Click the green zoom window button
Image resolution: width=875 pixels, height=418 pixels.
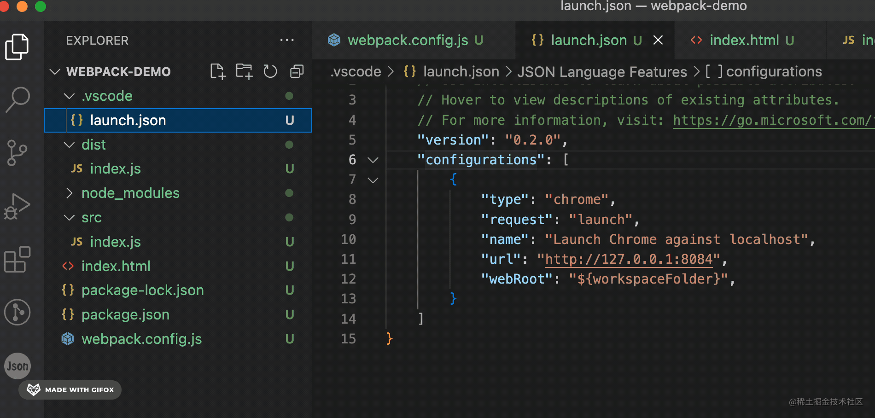[41, 6]
